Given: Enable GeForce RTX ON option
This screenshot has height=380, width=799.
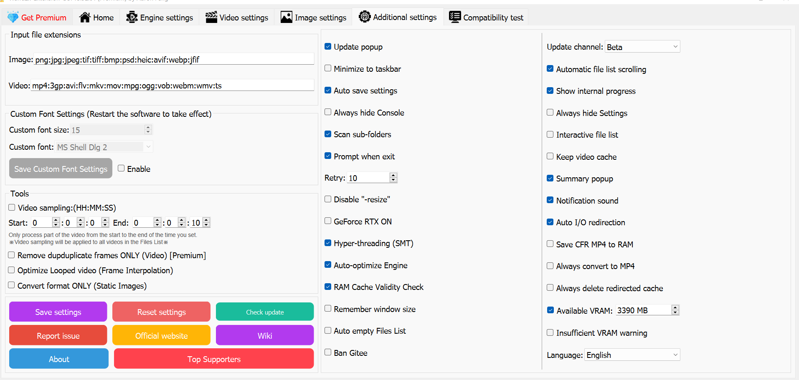Looking at the screenshot, I should click(328, 221).
